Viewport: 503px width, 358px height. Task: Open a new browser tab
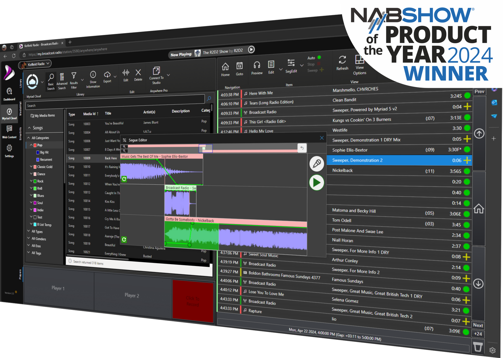click(x=70, y=42)
